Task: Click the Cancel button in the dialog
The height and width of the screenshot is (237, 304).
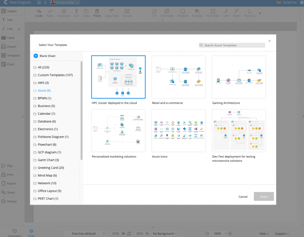Action: 243,196
